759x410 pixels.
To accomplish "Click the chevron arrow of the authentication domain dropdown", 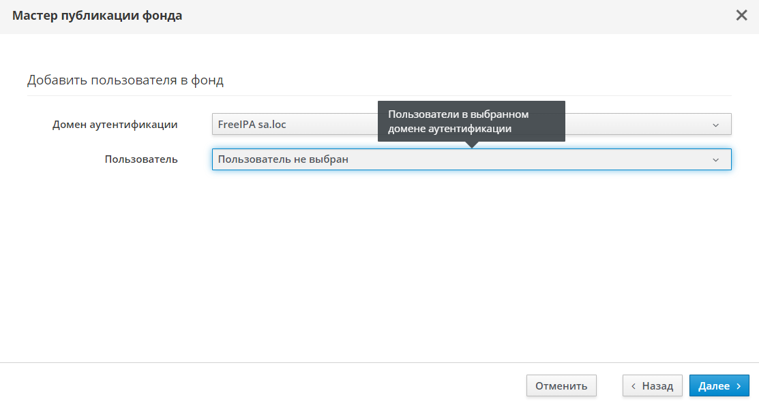I will click(715, 125).
